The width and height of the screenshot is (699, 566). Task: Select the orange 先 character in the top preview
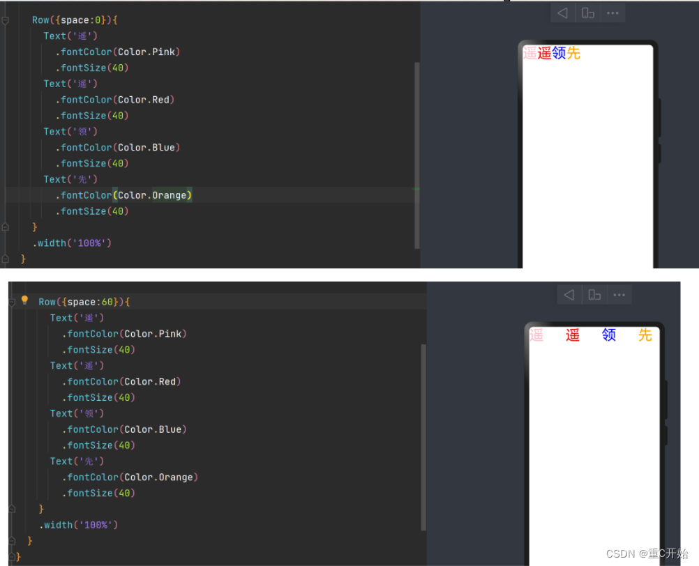point(574,53)
